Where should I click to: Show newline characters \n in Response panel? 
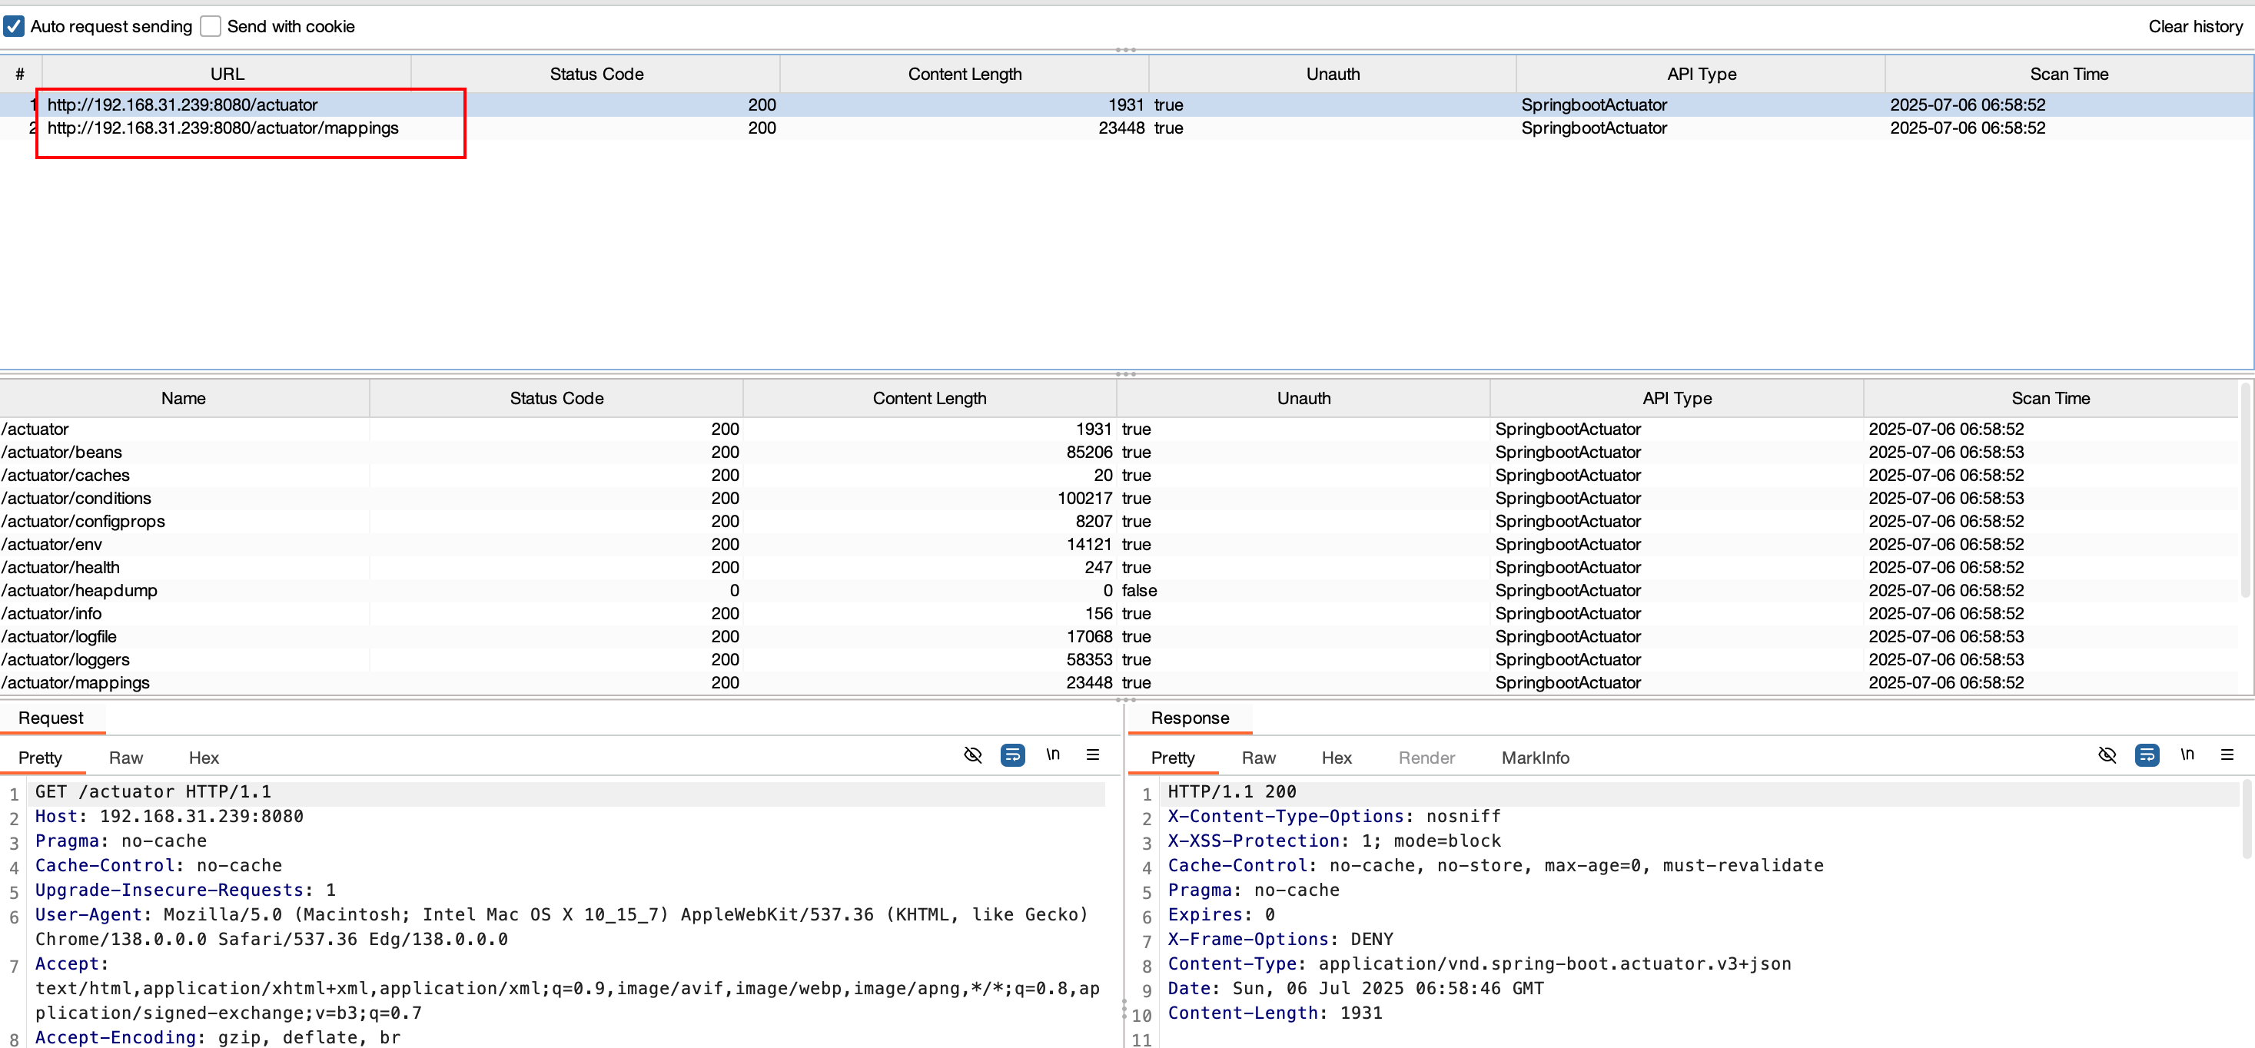pyautogui.click(x=2187, y=755)
